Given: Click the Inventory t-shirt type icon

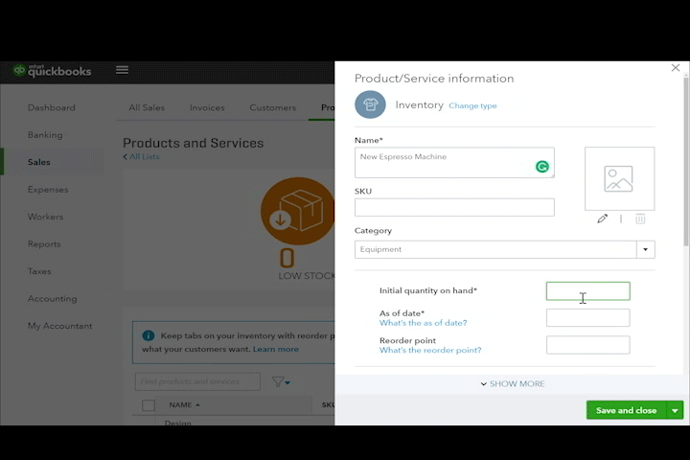Looking at the screenshot, I should point(370,104).
